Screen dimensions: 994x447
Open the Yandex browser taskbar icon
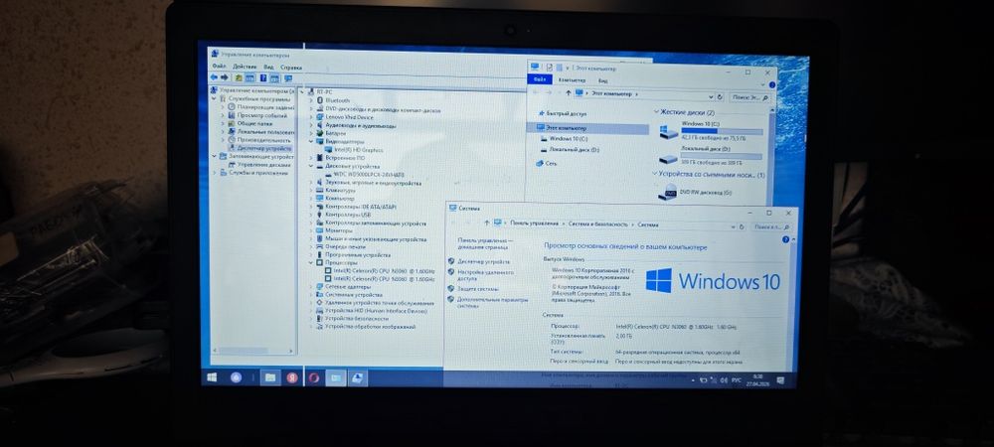click(292, 377)
